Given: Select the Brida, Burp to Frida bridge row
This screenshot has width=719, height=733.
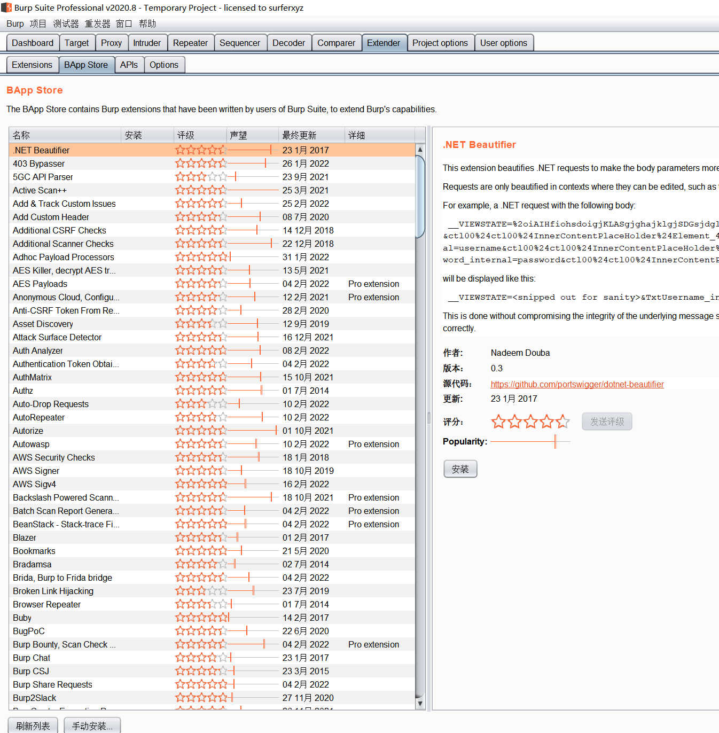Looking at the screenshot, I should pos(212,578).
